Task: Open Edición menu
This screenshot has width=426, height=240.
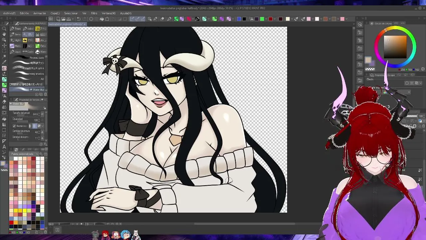Action: pos(24,13)
